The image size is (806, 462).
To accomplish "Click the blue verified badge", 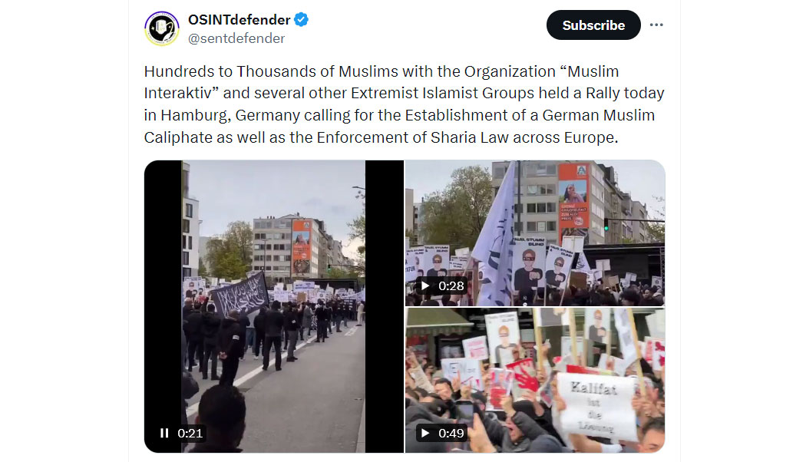I will point(301,19).
